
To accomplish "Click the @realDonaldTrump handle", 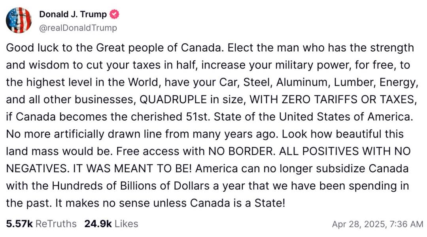I will [78, 28].
